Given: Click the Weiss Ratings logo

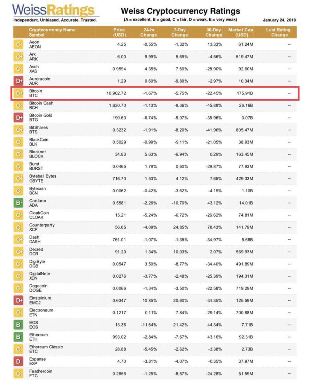Looking at the screenshot, I should pyautogui.click(x=54, y=10).
